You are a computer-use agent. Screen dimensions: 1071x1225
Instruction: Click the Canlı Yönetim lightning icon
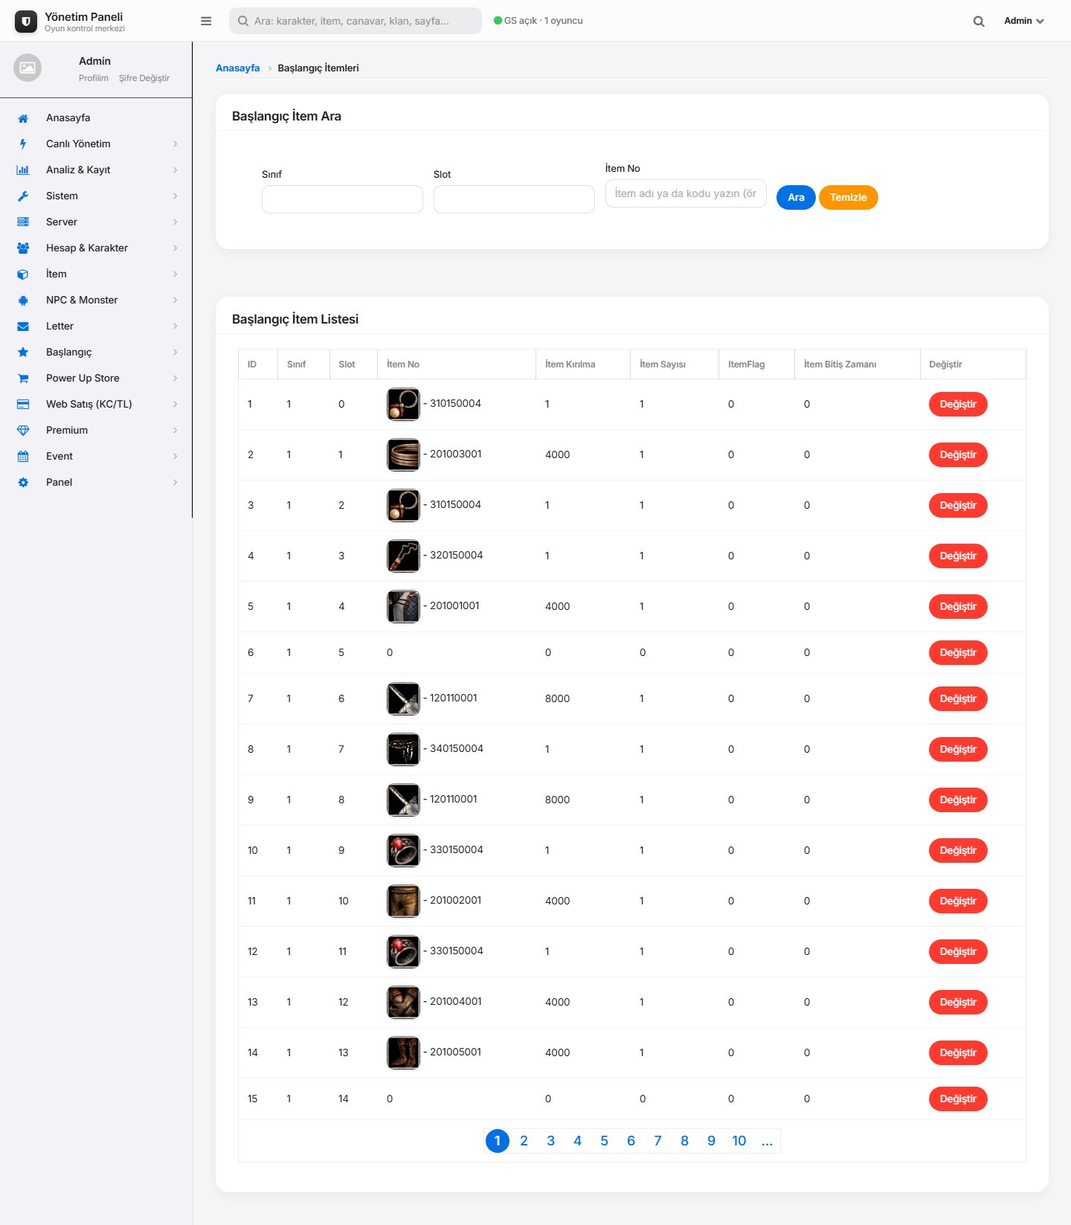coord(23,144)
